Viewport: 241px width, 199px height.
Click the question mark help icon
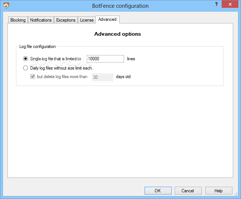pos(216,4)
